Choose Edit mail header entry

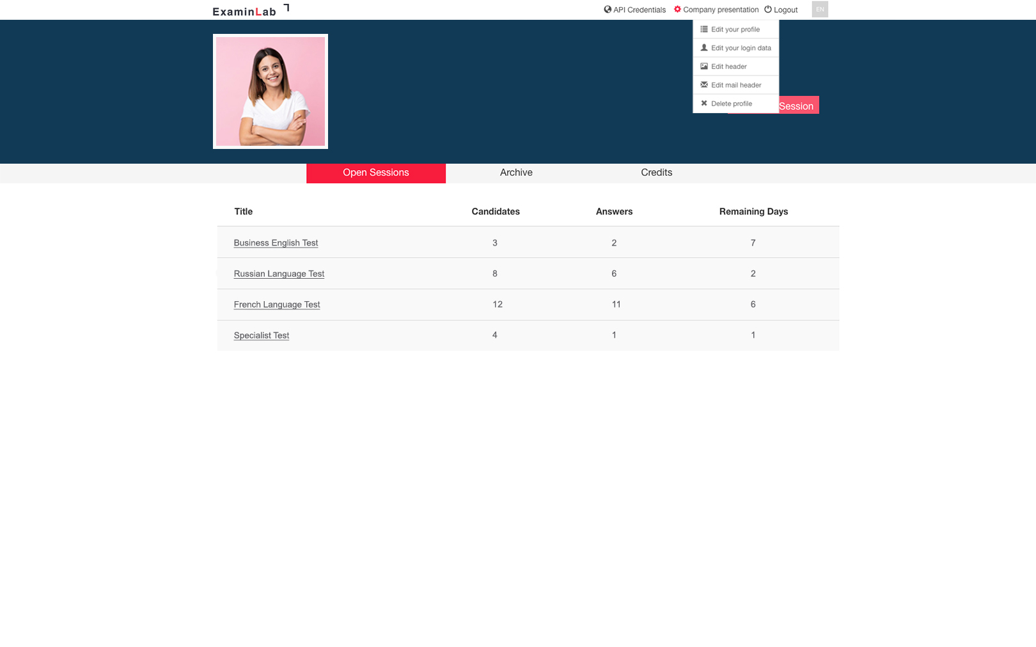735,85
